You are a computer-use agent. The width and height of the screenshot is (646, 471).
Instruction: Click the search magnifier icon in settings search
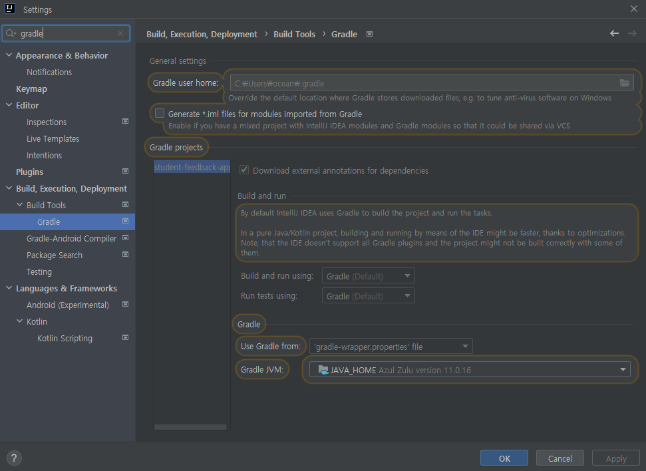(x=11, y=33)
